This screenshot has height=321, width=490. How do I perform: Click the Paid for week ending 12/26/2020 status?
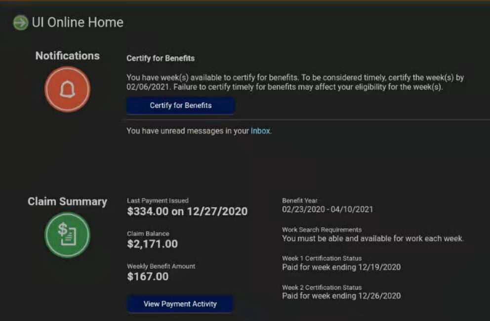pyautogui.click(x=341, y=296)
